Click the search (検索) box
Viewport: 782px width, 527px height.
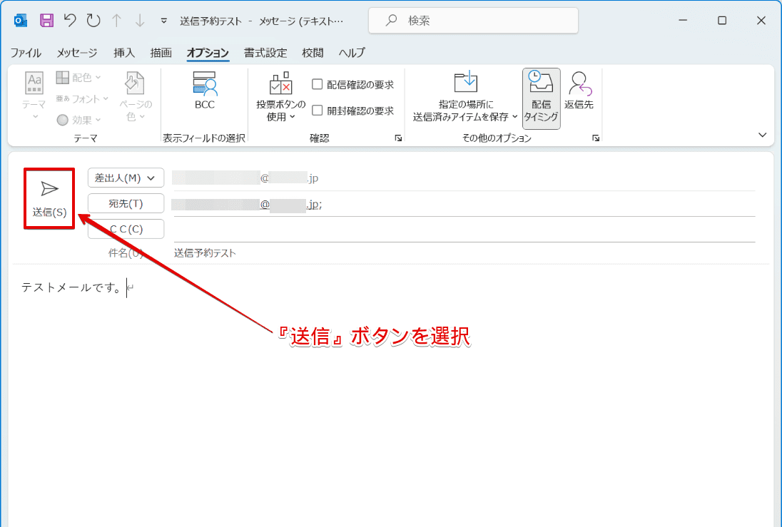click(473, 21)
